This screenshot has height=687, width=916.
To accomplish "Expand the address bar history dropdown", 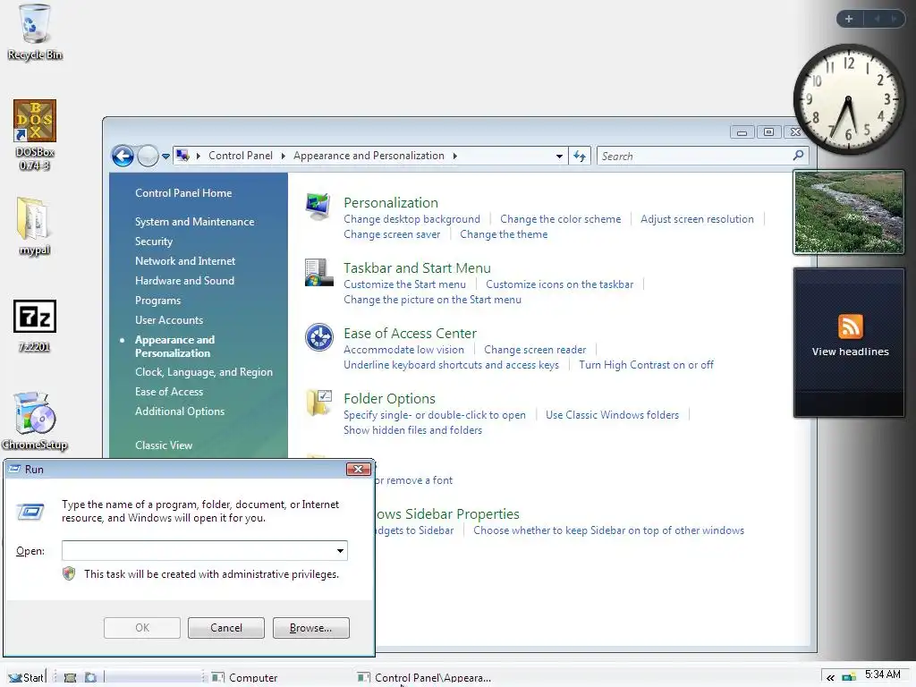I will [559, 156].
